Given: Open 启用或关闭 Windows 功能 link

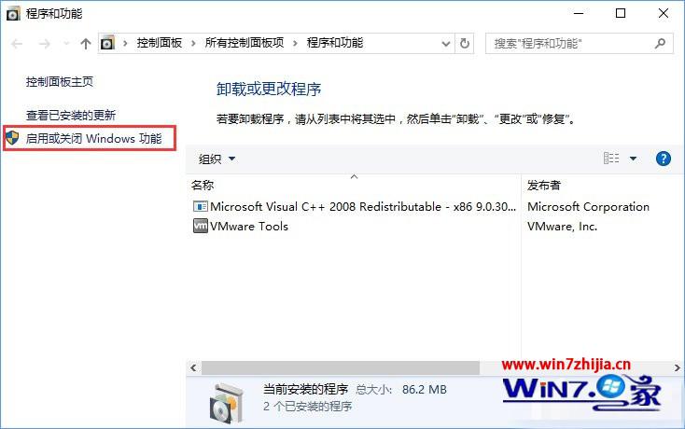Looking at the screenshot, I should (93, 139).
